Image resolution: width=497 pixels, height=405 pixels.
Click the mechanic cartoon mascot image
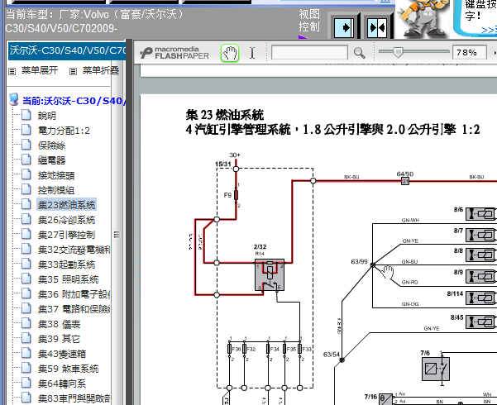(x=423, y=18)
